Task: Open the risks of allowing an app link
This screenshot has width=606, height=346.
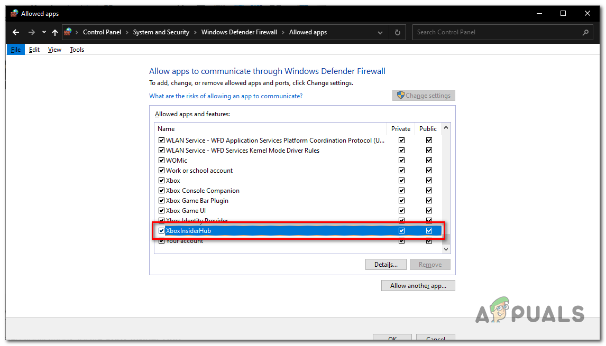Action: point(226,96)
